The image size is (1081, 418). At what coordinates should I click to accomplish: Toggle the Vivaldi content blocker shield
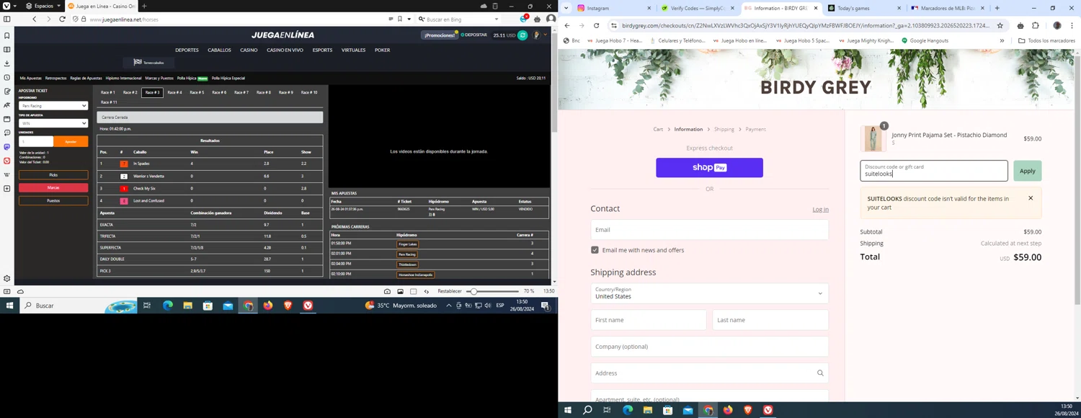76,19
